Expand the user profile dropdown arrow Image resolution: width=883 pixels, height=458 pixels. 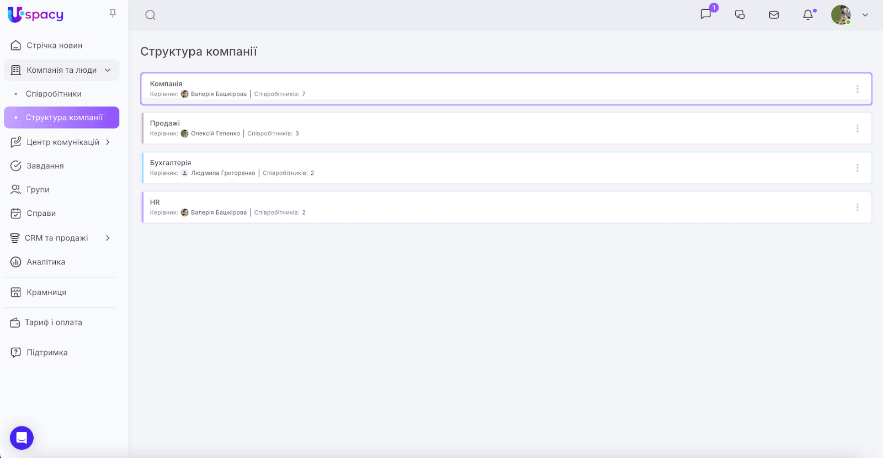[x=865, y=15]
